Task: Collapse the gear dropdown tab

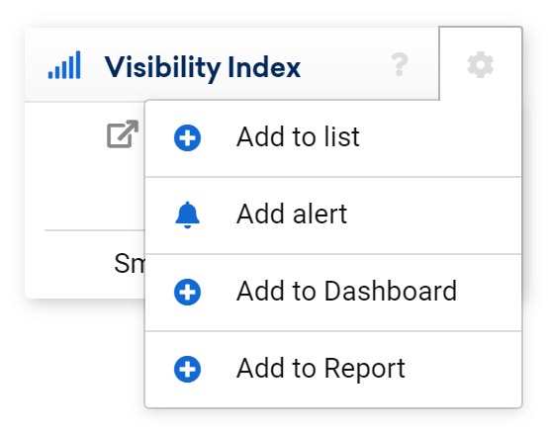Action: [x=481, y=64]
